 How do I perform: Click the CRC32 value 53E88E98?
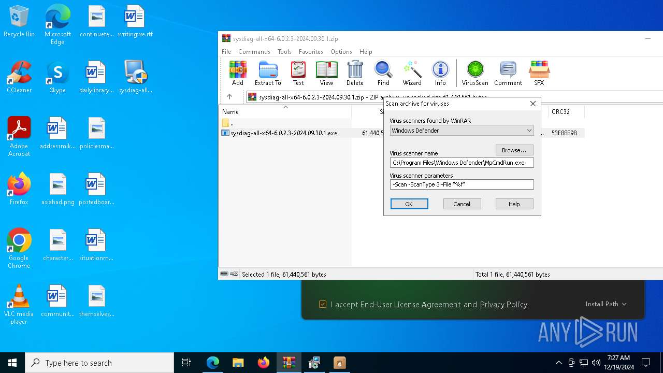(x=564, y=133)
